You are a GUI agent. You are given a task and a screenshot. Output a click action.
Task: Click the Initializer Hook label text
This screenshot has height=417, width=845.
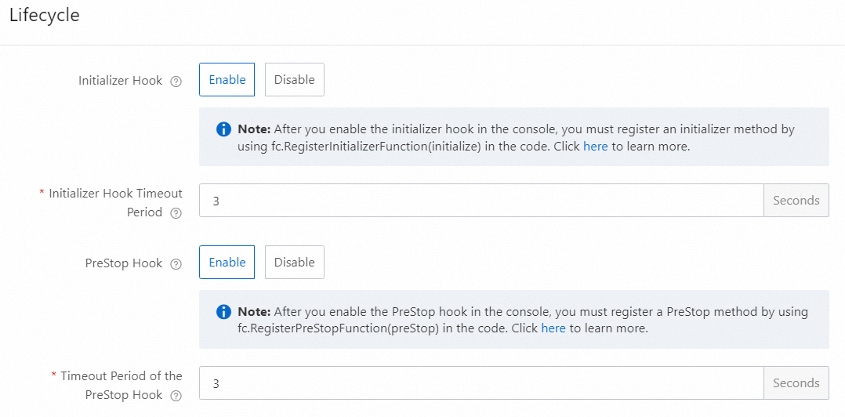click(120, 81)
